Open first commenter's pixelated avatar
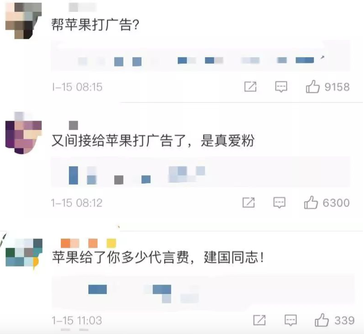The width and height of the screenshot is (364, 334). pyautogui.click(x=23, y=21)
